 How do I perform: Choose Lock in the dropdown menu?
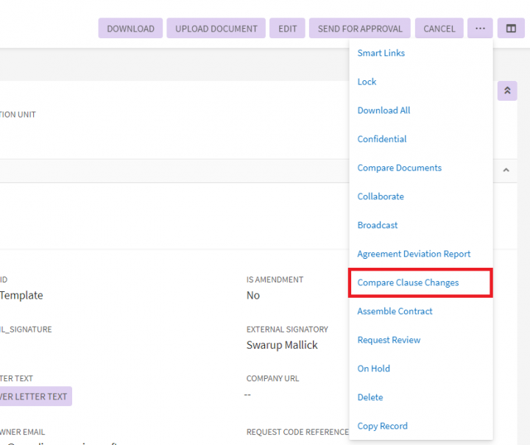click(x=367, y=82)
